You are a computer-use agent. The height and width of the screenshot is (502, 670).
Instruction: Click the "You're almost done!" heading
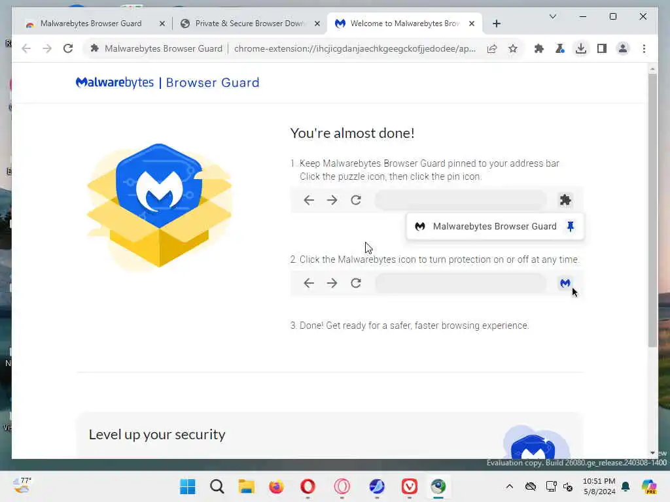pyautogui.click(x=353, y=133)
